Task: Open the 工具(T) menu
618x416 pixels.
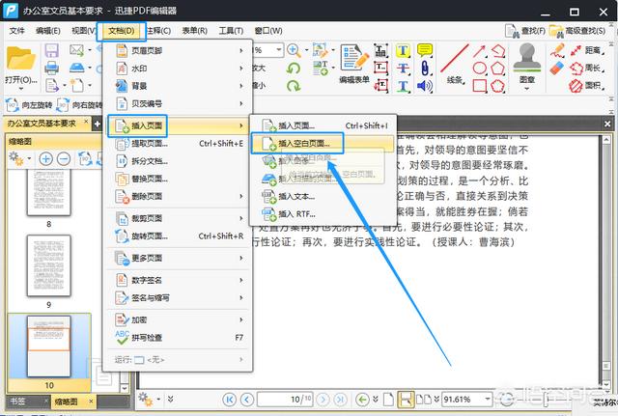Action: click(232, 31)
